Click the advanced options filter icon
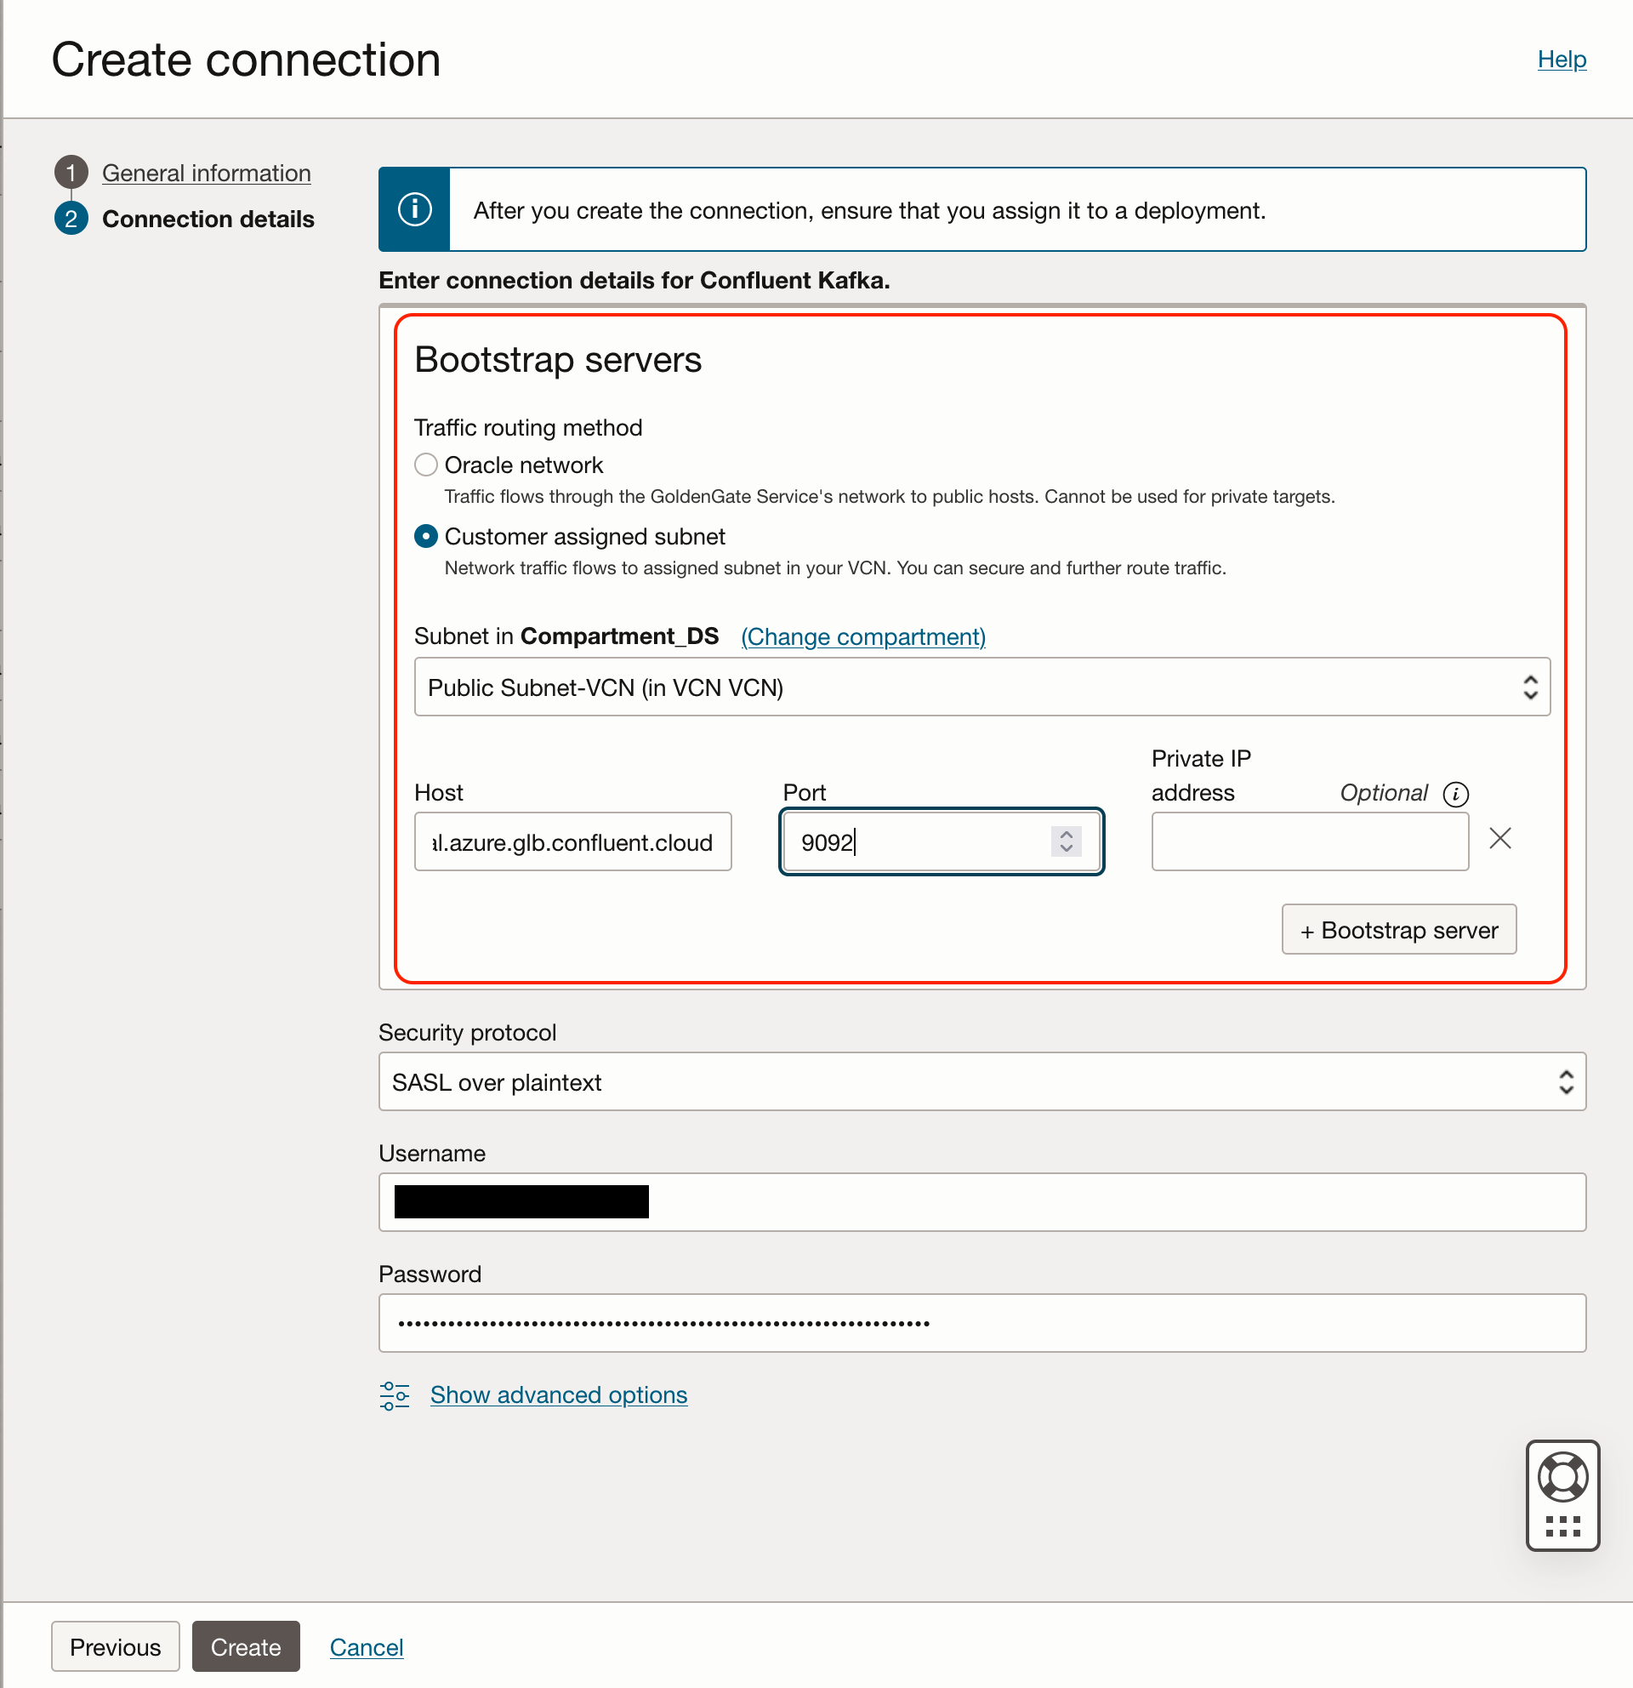 (395, 1395)
